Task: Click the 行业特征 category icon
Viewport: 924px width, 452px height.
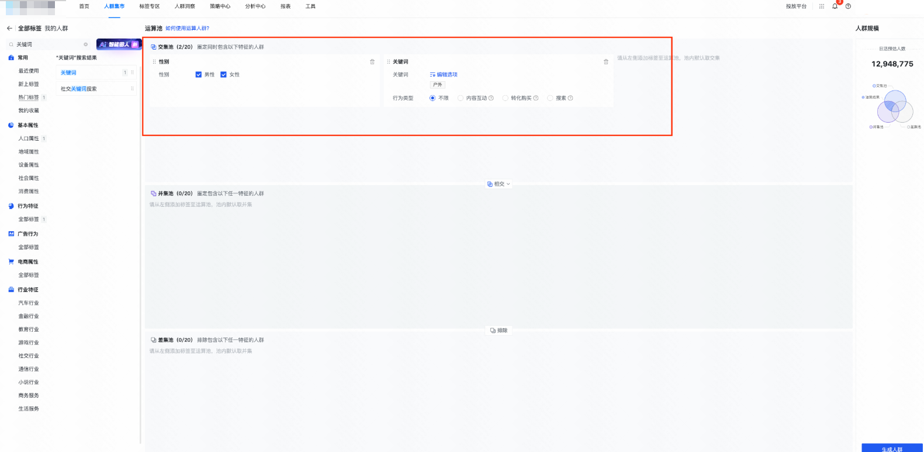Action: click(x=11, y=290)
